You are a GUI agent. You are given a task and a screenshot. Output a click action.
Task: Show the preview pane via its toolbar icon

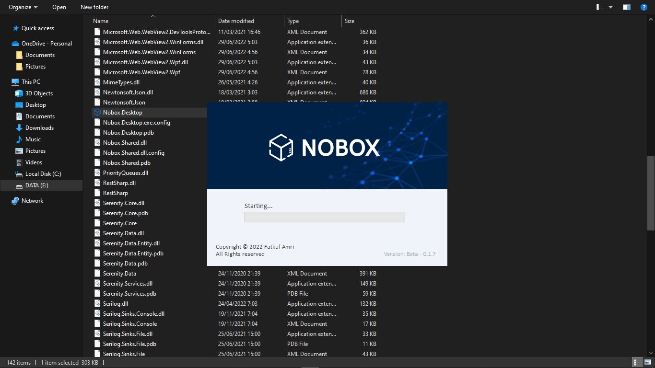point(626,7)
